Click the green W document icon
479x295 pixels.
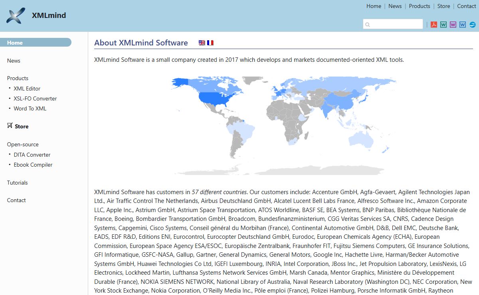[443, 25]
